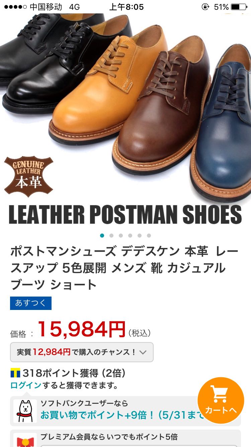Image resolution: width=251 pixels, height=447 pixels.
Task: Tap the premium member ribbon icon
Action: [25, 440]
